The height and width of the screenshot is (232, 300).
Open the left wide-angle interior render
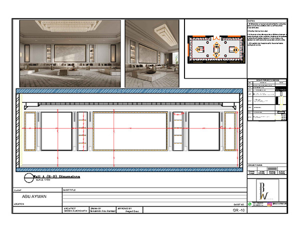tap(70, 53)
